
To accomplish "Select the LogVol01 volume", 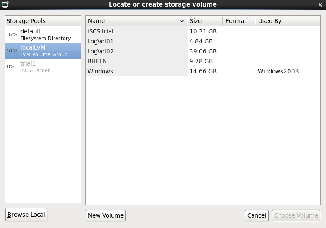I will coord(136,41).
